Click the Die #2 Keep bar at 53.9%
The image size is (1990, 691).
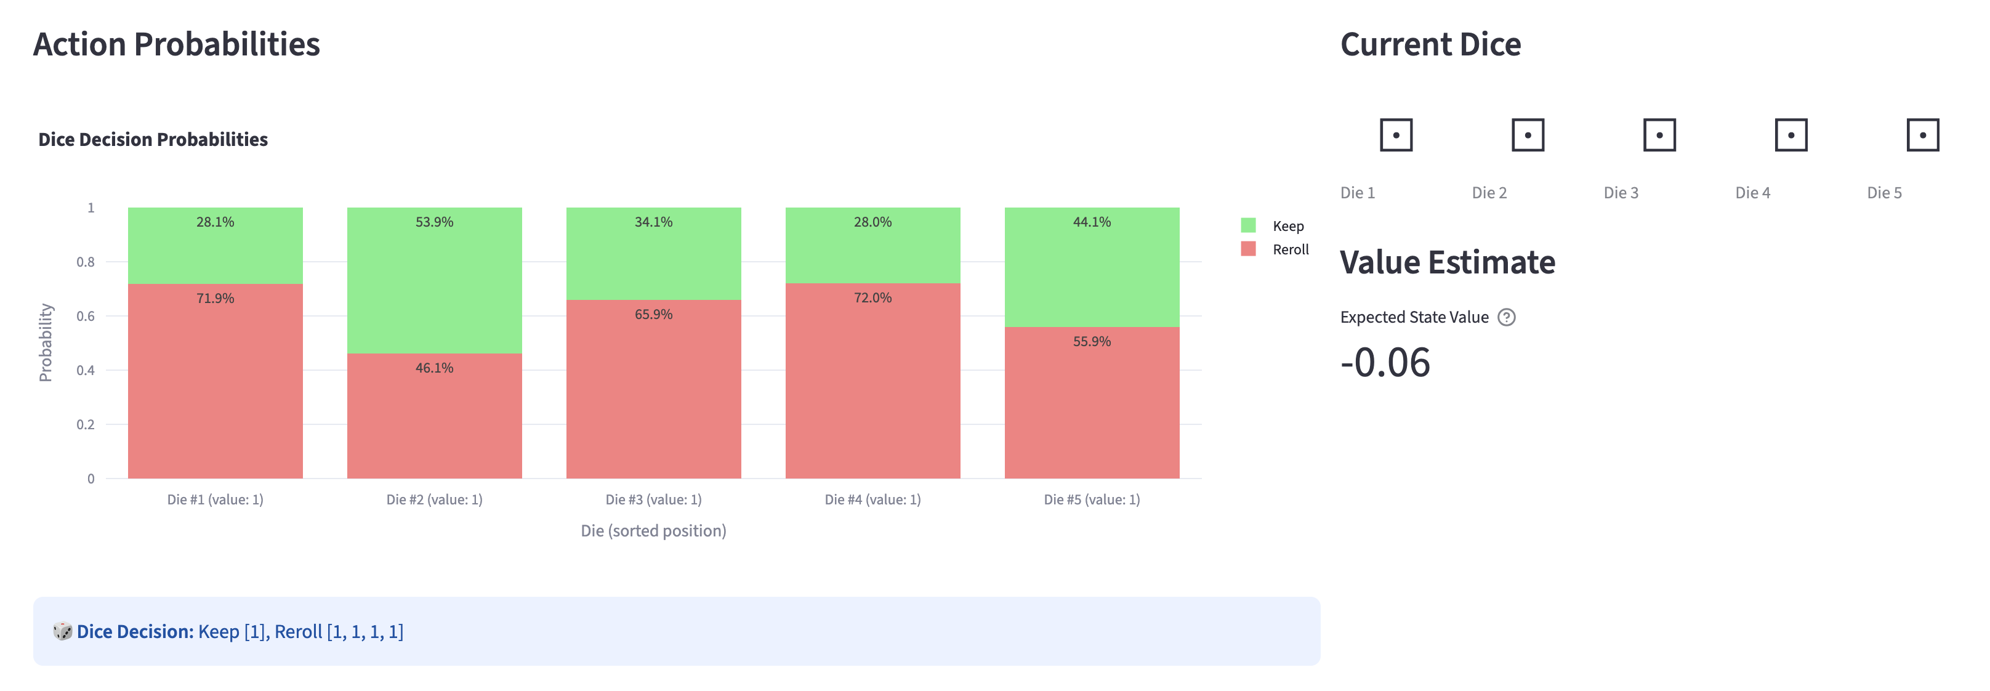point(434,280)
